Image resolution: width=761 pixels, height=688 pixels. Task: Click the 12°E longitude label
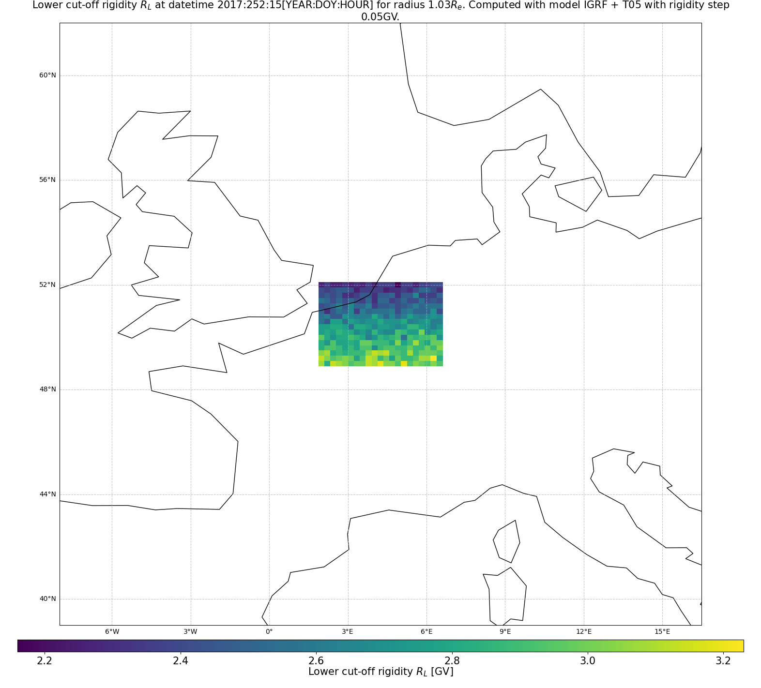point(584,631)
